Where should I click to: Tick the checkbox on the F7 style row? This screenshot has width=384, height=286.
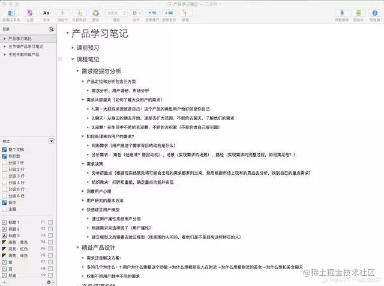pyautogui.click(x=50, y=262)
